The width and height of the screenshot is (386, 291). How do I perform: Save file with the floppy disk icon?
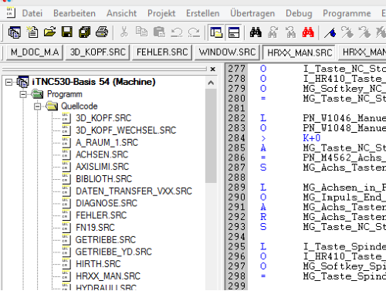pyautogui.click(x=67, y=32)
